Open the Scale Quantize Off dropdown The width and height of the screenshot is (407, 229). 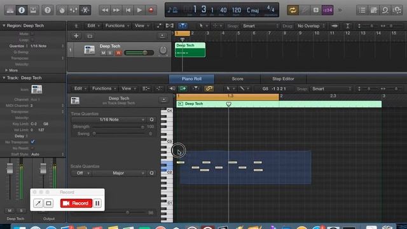click(x=81, y=173)
